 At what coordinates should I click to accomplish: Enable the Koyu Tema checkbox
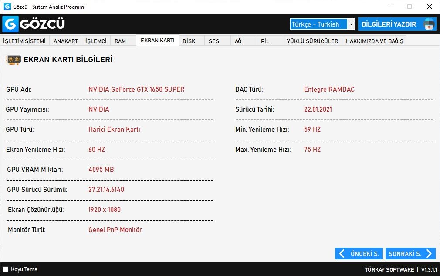(5, 269)
